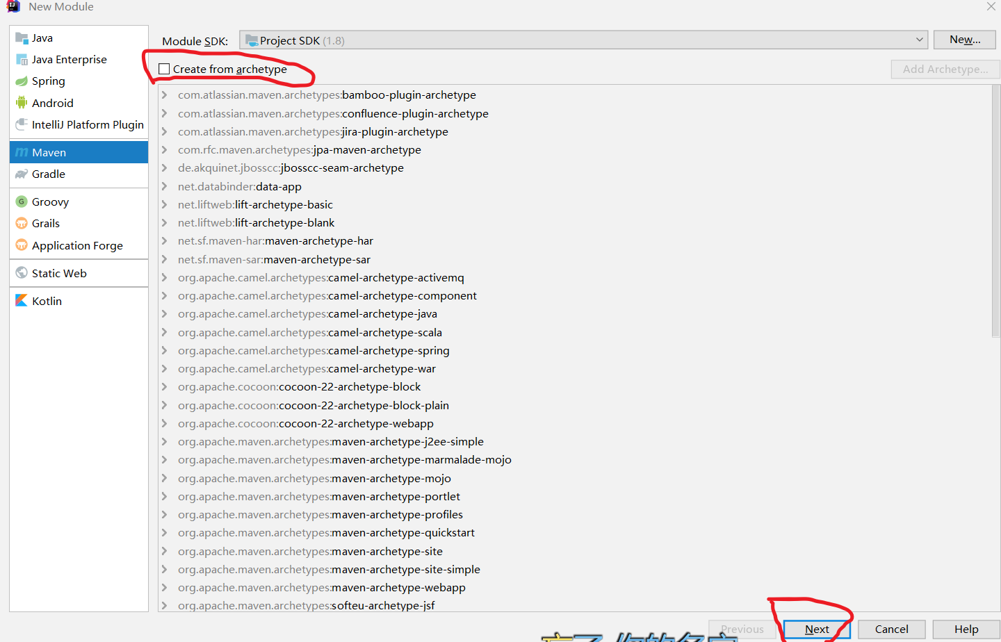Image resolution: width=1001 pixels, height=642 pixels.
Task: Select maven-archetype-portlet row
Action: click(574, 496)
